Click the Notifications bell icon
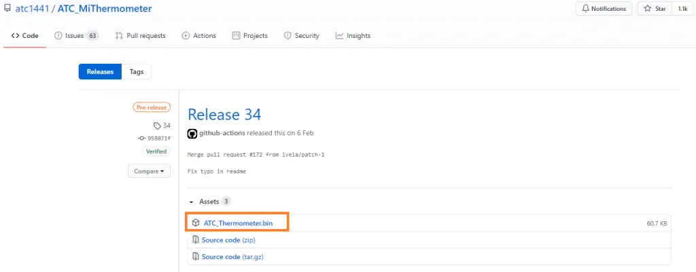The width and height of the screenshot is (696, 272). point(585,8)
